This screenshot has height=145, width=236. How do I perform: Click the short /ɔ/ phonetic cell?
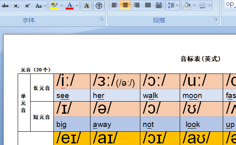click(160, 109)
